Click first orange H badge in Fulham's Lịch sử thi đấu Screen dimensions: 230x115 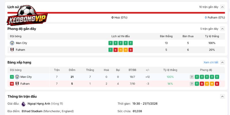[x=120, y=50]
